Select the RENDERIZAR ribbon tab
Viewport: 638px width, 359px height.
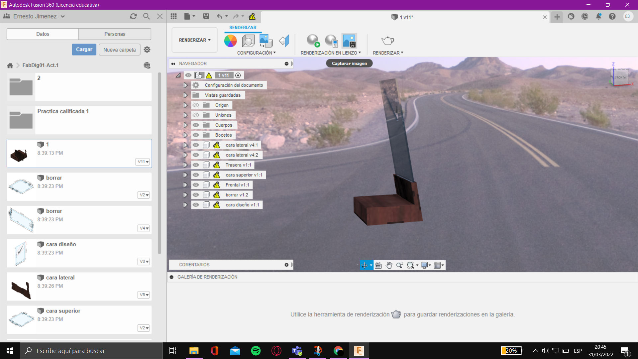[x=243, y=28]
